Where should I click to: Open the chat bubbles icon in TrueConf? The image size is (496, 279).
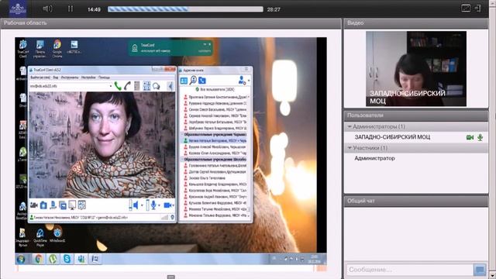click(157, 86)
